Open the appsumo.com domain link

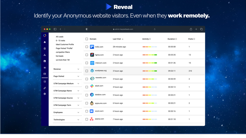click(x=101, y=103)
